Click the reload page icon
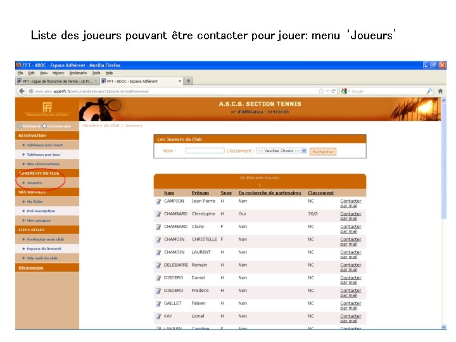 tap(333, 91)
